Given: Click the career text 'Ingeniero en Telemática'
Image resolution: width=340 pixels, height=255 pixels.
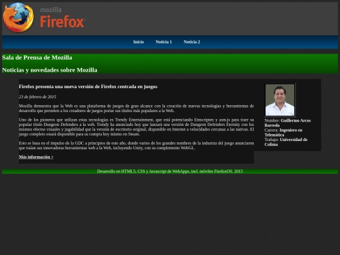Looking at the screenshot, I should click(x=283, y=132).
